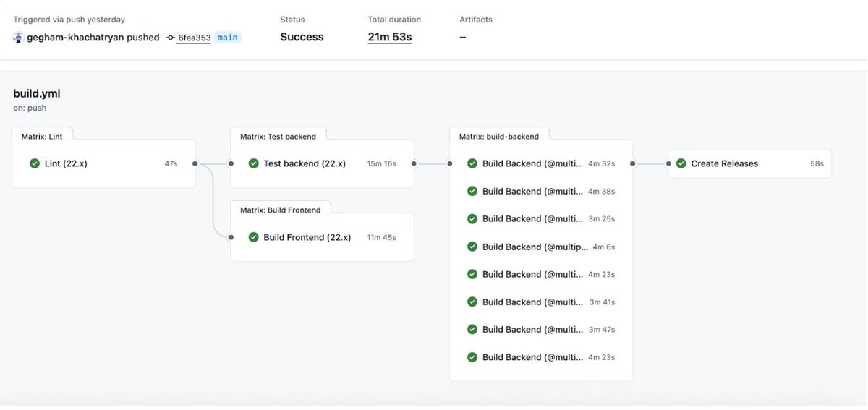
Task: Click the build.yml workflow file name
Action: 37,93
